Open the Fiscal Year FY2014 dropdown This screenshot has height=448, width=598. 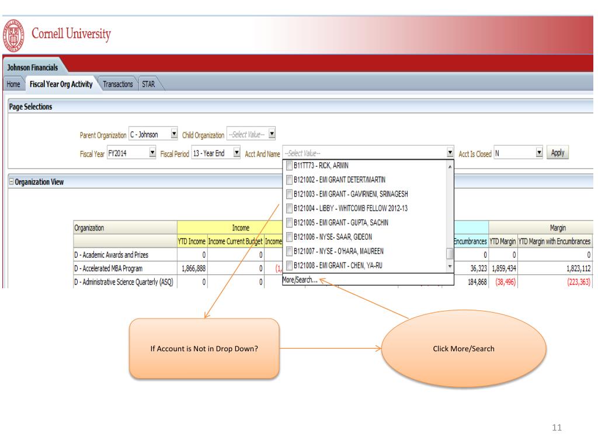(x=152, y=153)
